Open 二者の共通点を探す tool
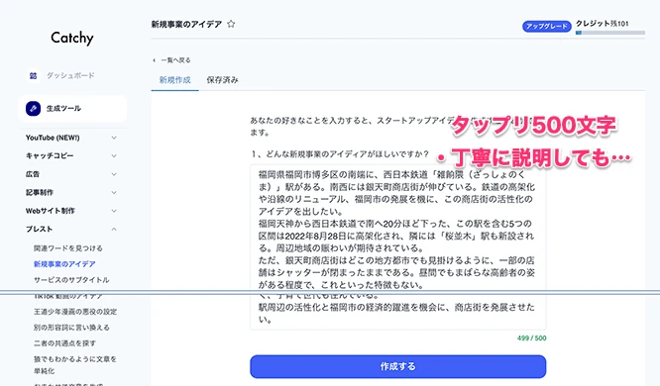Screen dimensions: 660x386 64,343
